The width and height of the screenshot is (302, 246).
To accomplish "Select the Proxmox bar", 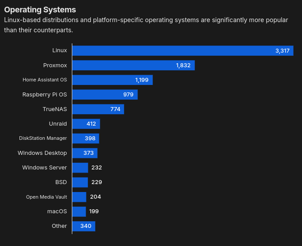I will (133, 65).
